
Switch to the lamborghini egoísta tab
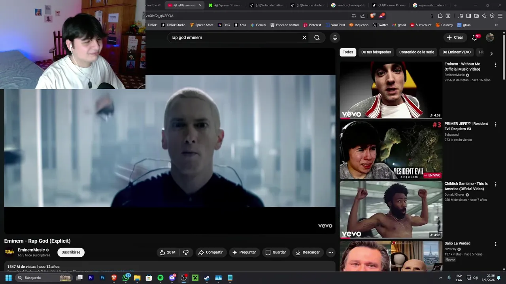coord(348,5)
